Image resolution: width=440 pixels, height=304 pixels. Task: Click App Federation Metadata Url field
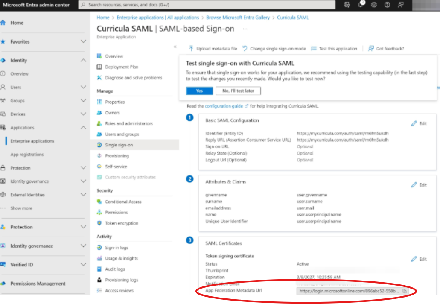click(353, 291)
